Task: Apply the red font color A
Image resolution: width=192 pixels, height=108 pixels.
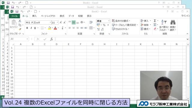Action: point(55,28)
